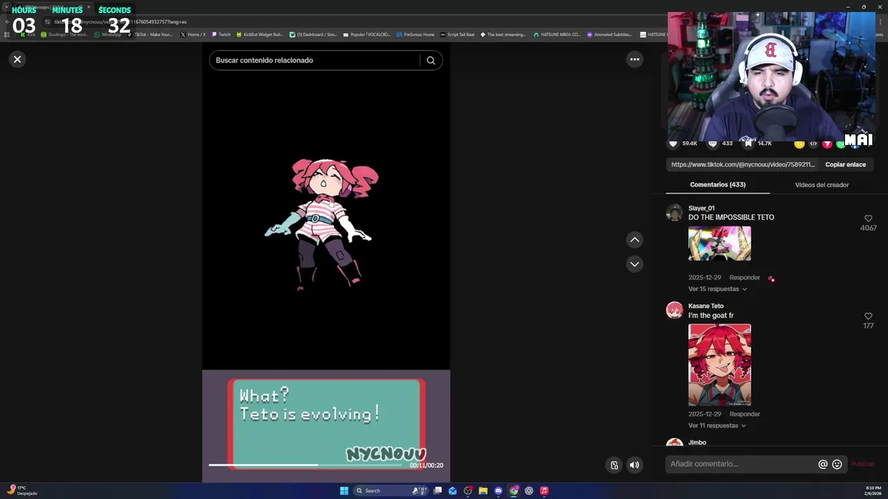Open Kasane Teto's profile avatar
The width and height of the screenshot is (888, 499).
coord(674,310)
